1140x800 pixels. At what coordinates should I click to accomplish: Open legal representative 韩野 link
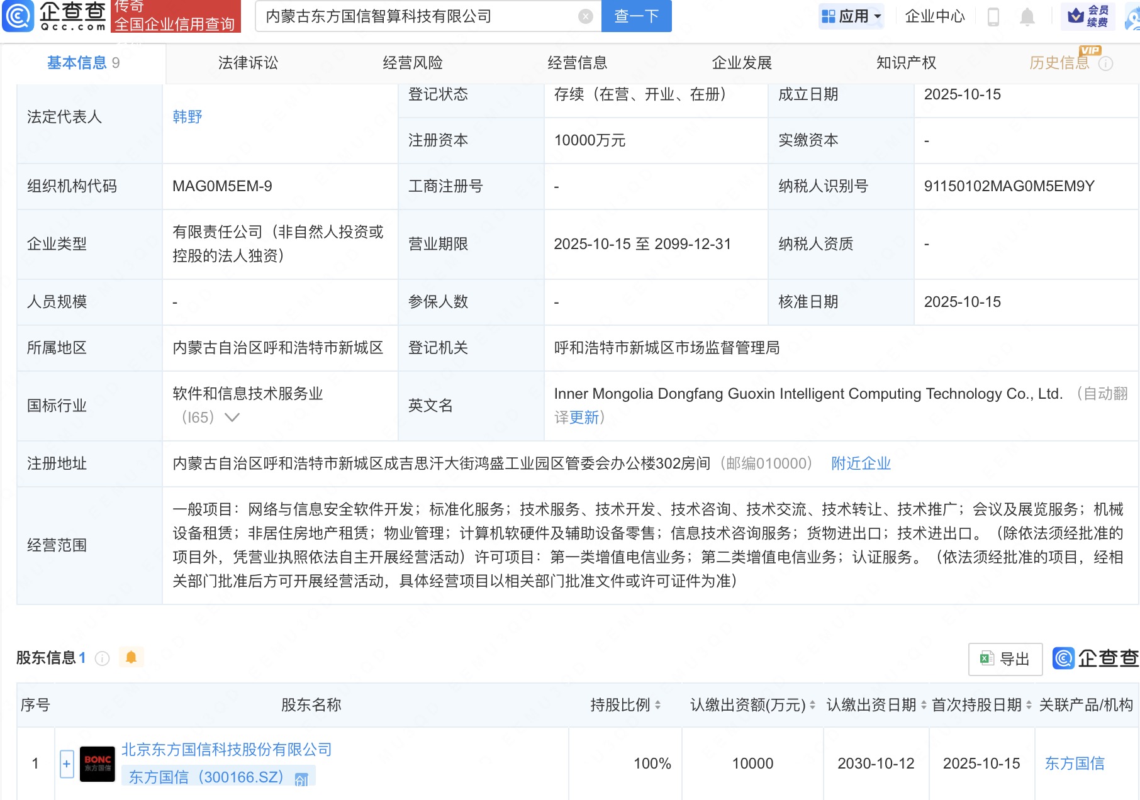coord(187,117)
